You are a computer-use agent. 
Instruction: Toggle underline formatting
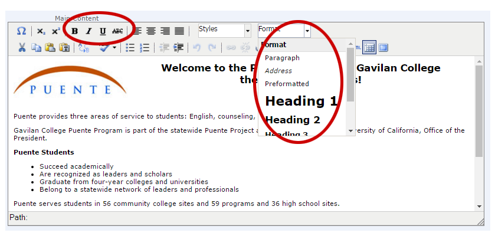coord(103,31)
